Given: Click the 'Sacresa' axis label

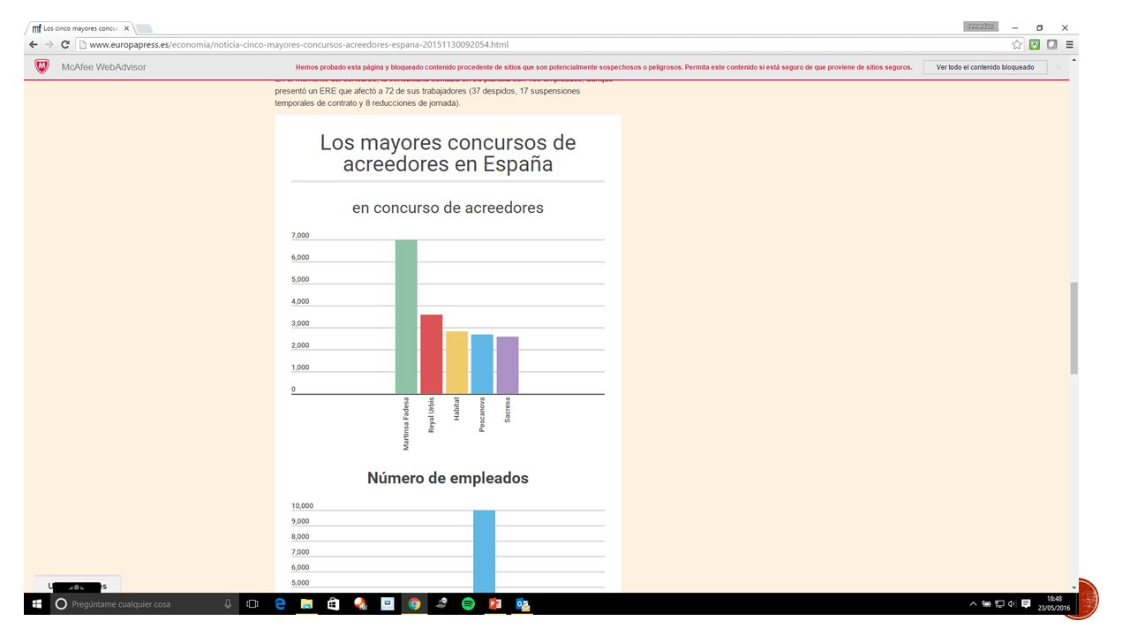Looking at the screenshot, I should pyautogui.click(x=508, y=411).
